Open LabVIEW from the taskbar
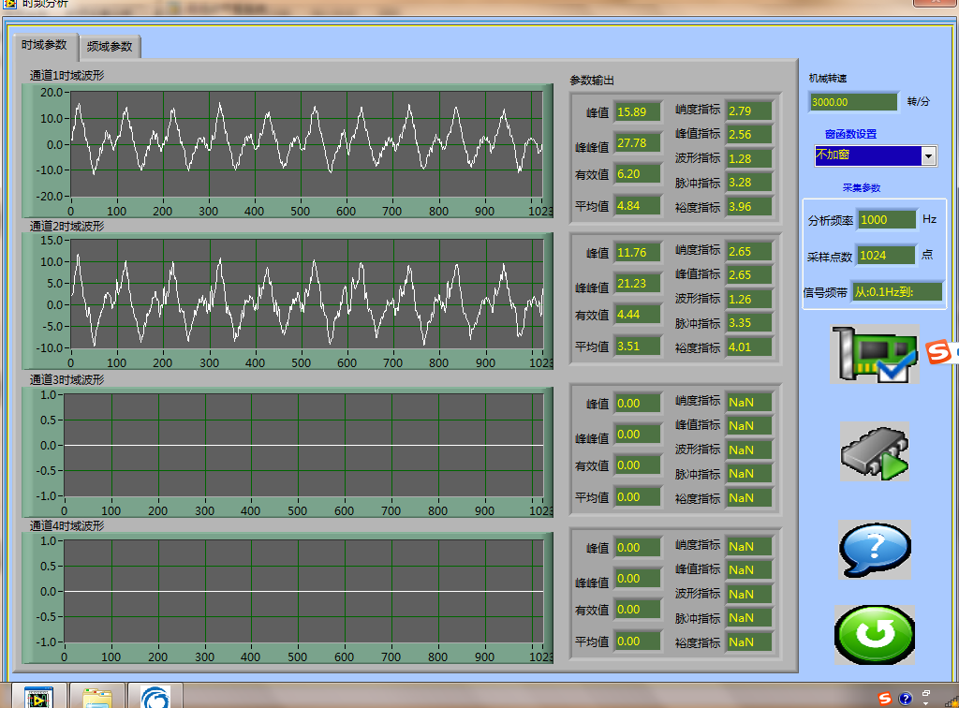 pos(38,698)
